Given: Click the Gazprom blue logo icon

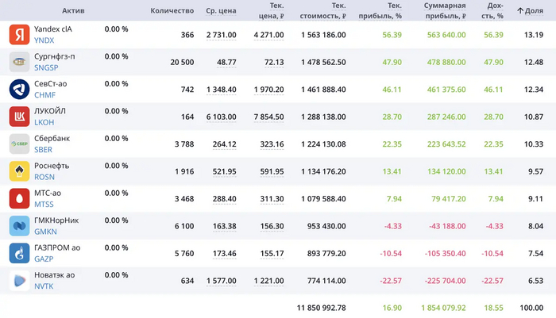Looking at the screenshot, I should click(x=19, y=255).
